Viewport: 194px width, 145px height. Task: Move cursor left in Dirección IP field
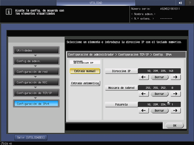click(x=144, y=77)
